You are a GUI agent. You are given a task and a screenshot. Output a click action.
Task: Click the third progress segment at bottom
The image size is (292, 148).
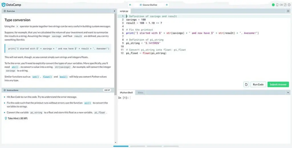pyautogui.click(x=154, y=146)
